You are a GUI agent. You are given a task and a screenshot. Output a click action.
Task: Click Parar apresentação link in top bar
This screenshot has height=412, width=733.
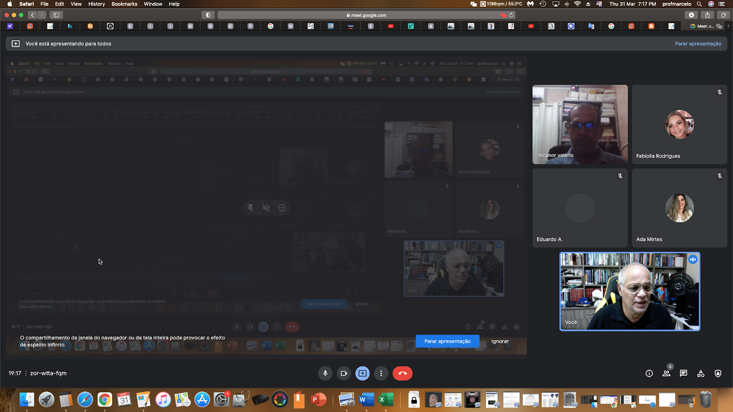698,44
